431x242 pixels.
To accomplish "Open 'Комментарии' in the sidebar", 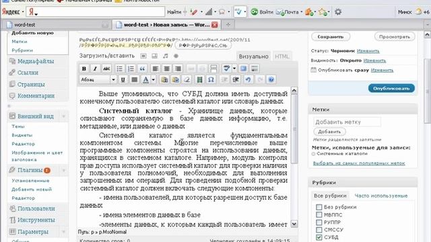I will tap(36, 95).
